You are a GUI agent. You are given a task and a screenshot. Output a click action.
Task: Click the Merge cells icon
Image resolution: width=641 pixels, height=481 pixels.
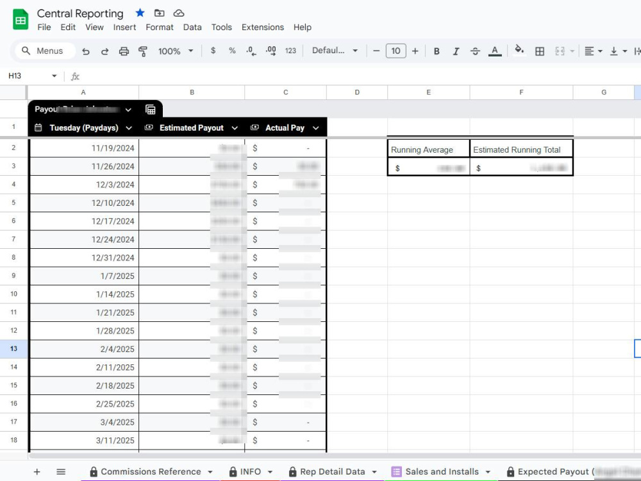pos(560,51)
